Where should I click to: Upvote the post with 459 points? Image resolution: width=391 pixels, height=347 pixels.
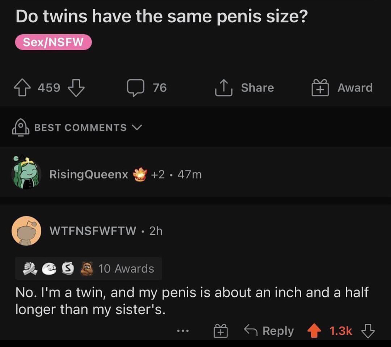point(21,88)
